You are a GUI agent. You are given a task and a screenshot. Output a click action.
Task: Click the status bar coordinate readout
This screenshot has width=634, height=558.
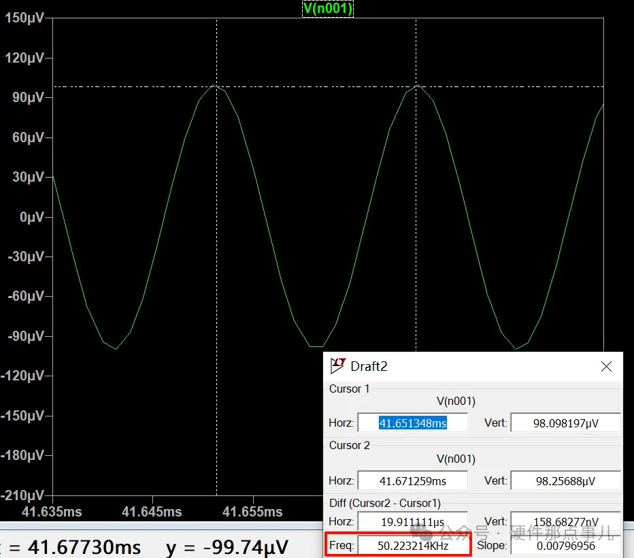144,547
